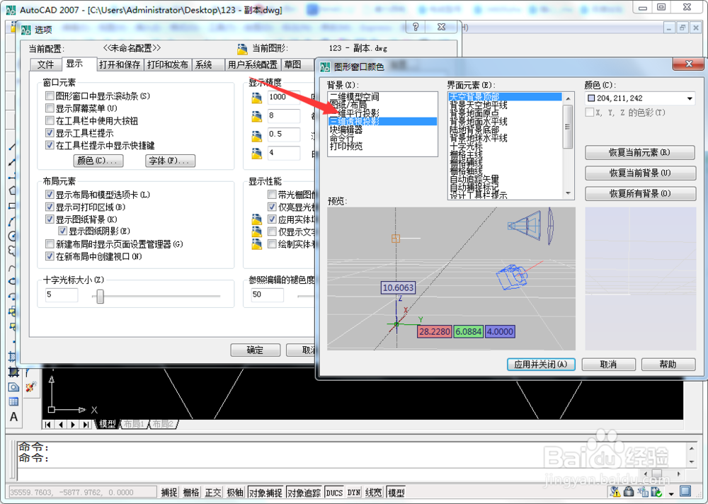
Task: Select 十字光标 in interface element list
Action: 466,147
